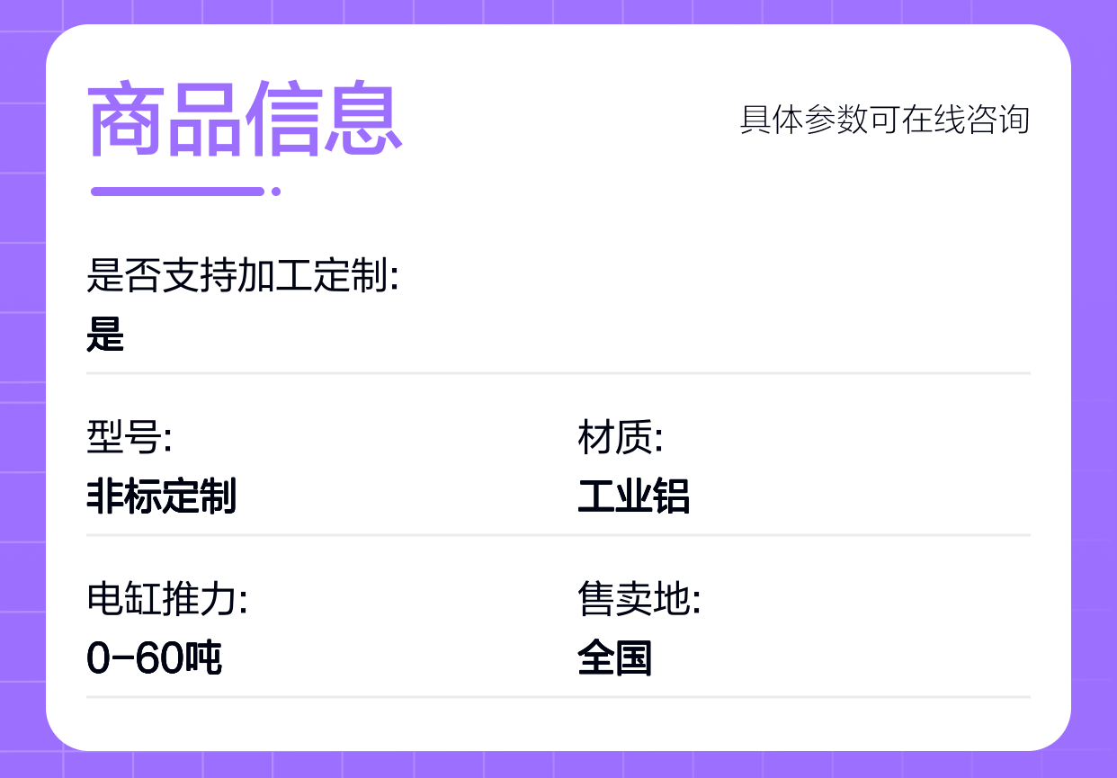Screen dimensions: 1117x778
Task: Click the 商 character in the title
Action: [x=125, y=121]
